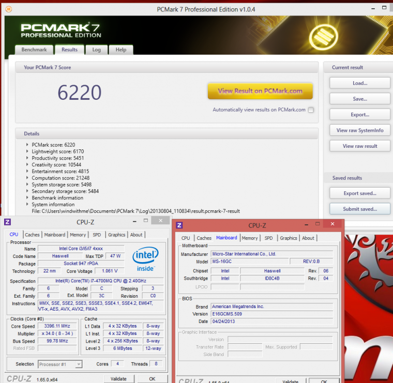Screen dimensions: 393x383
Task: Click the Intel inside logo in CPU-Z
Action: [145, 259]
